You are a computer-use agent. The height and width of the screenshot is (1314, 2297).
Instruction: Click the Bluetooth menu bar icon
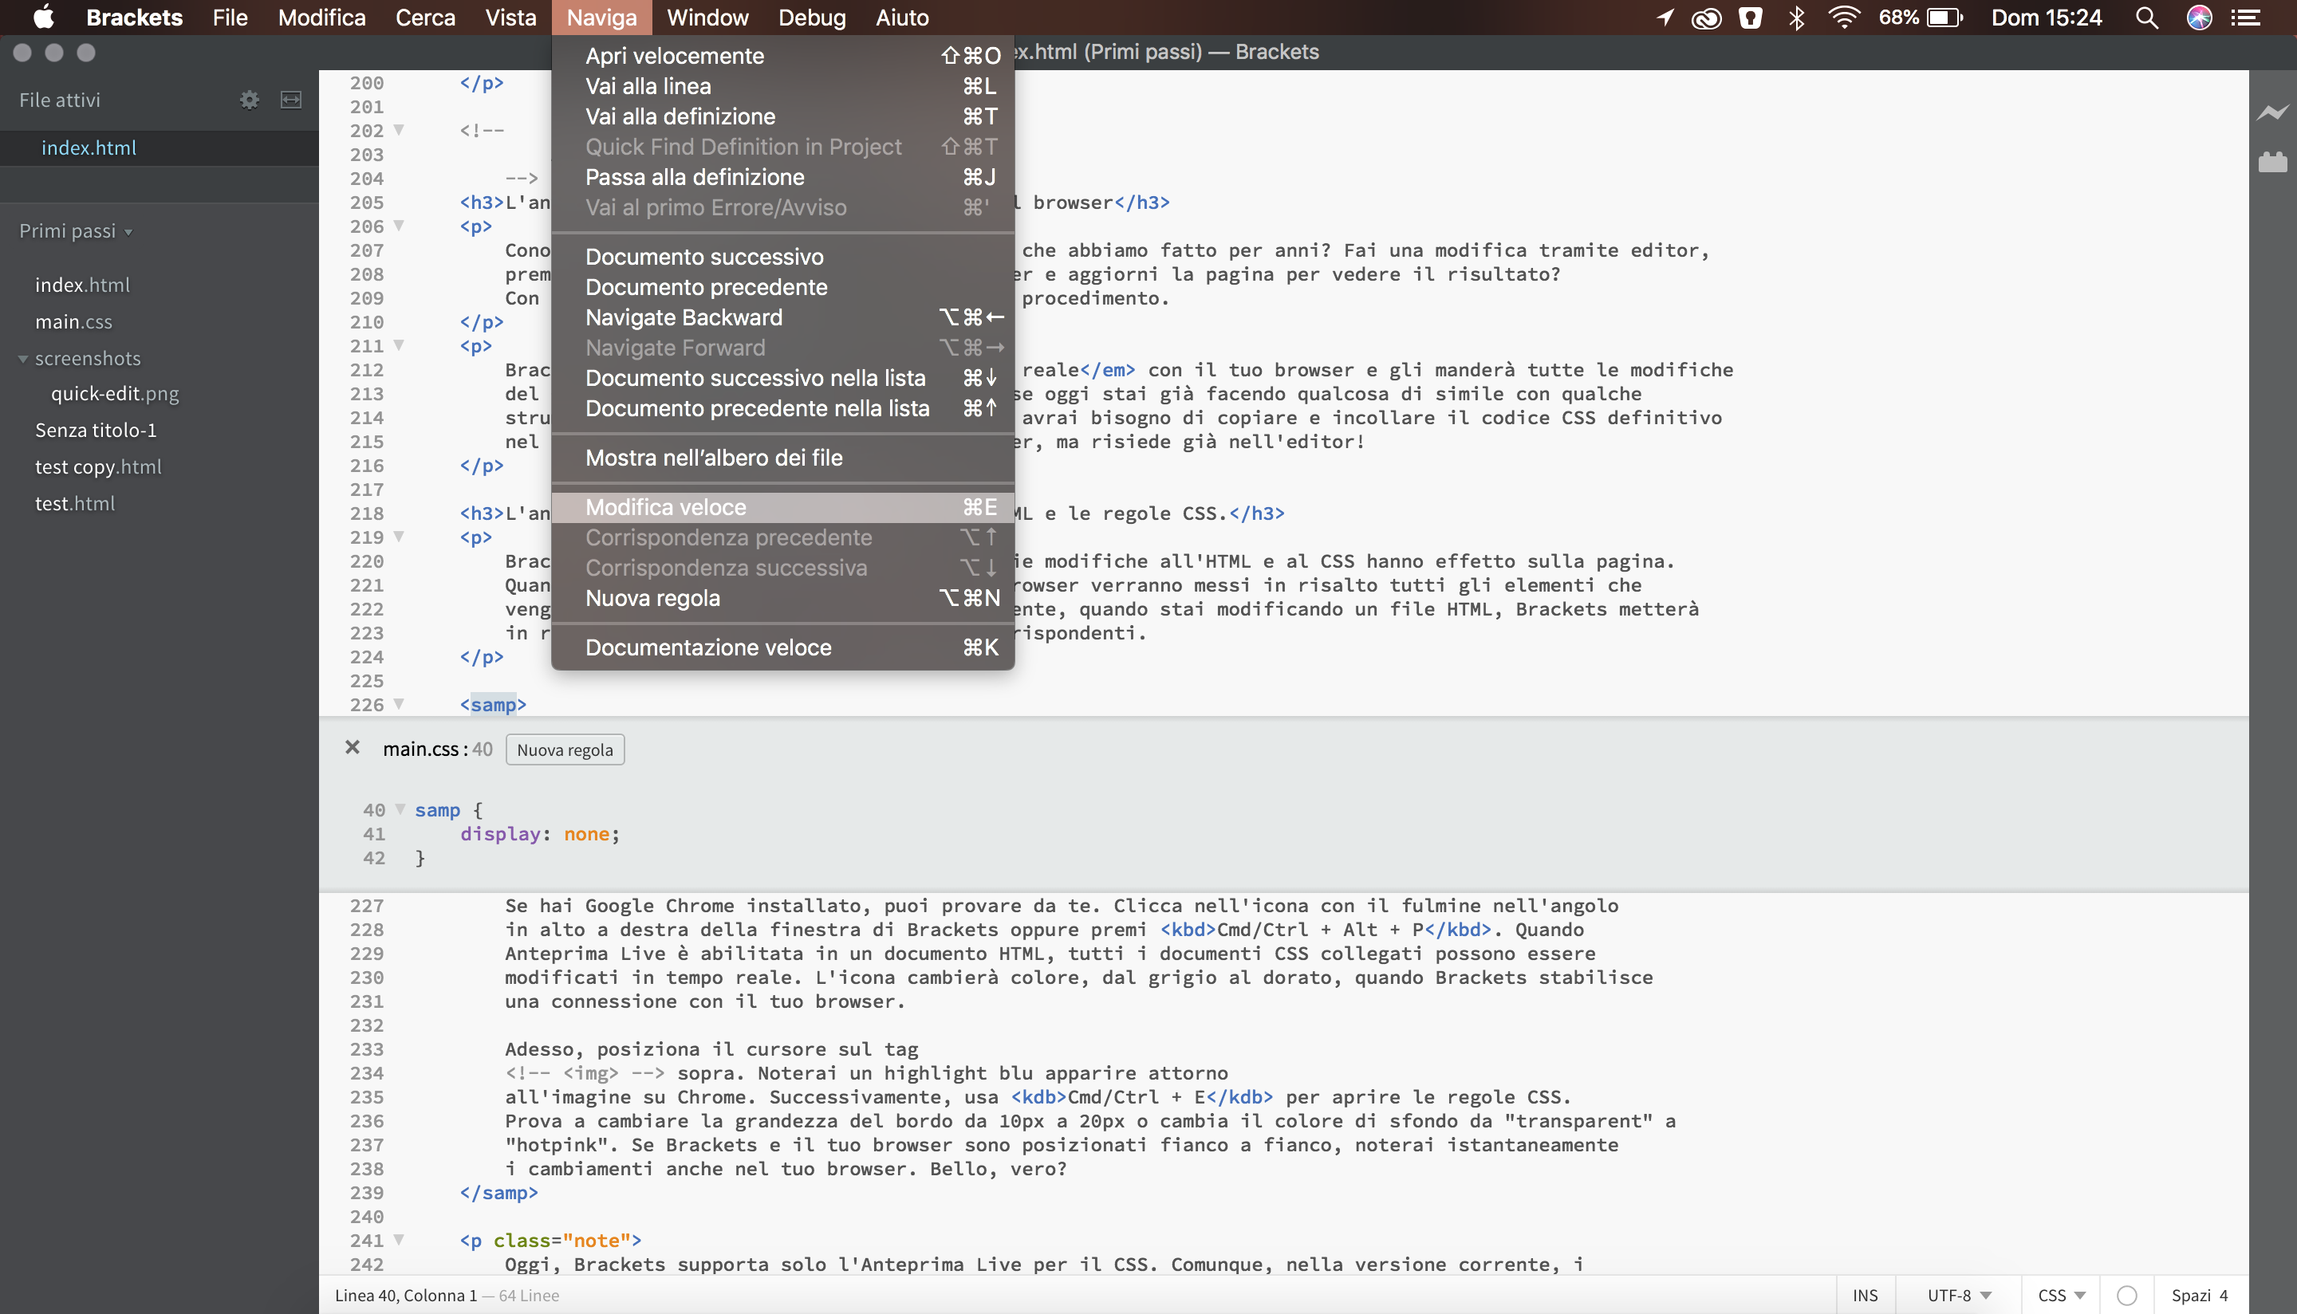pyautogui.click(x=1796, y=18)
